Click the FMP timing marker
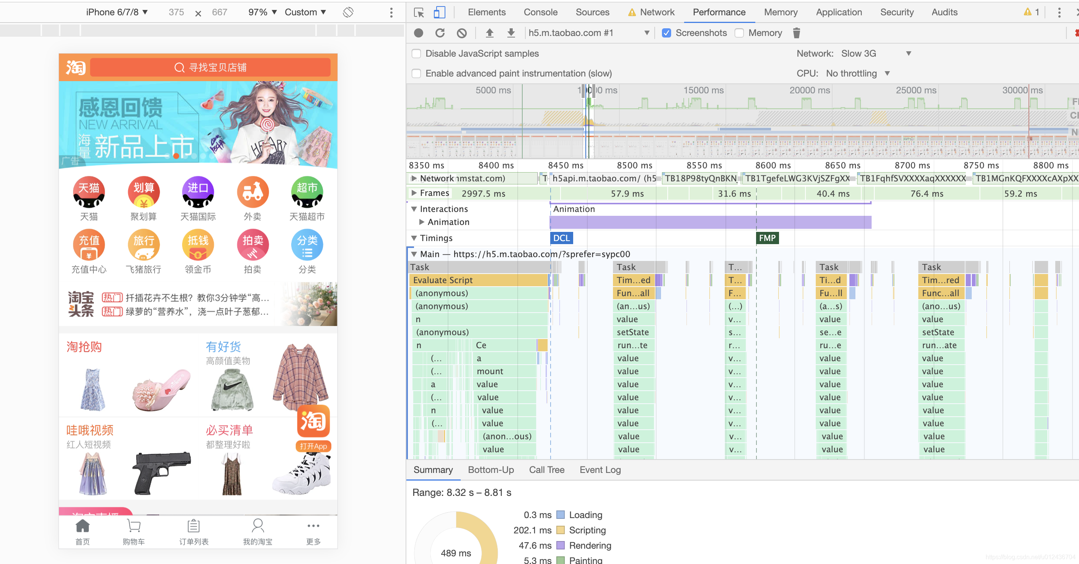Viewport: 1079px width, 564px height. pyautogui.click(x=767, y=238)
